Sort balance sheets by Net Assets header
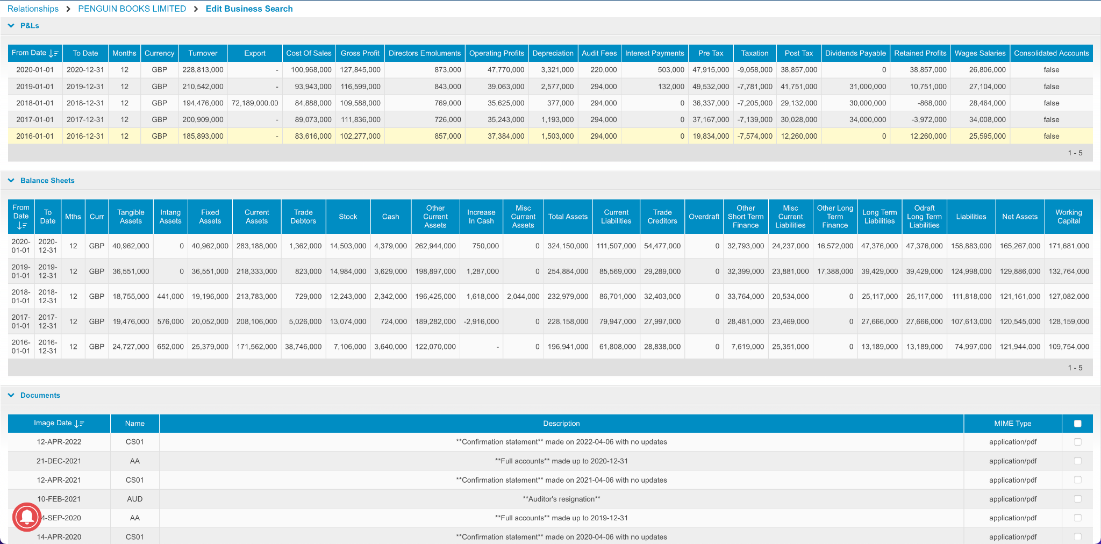The image size is (1101, 544). click(x=1019, y=217)
